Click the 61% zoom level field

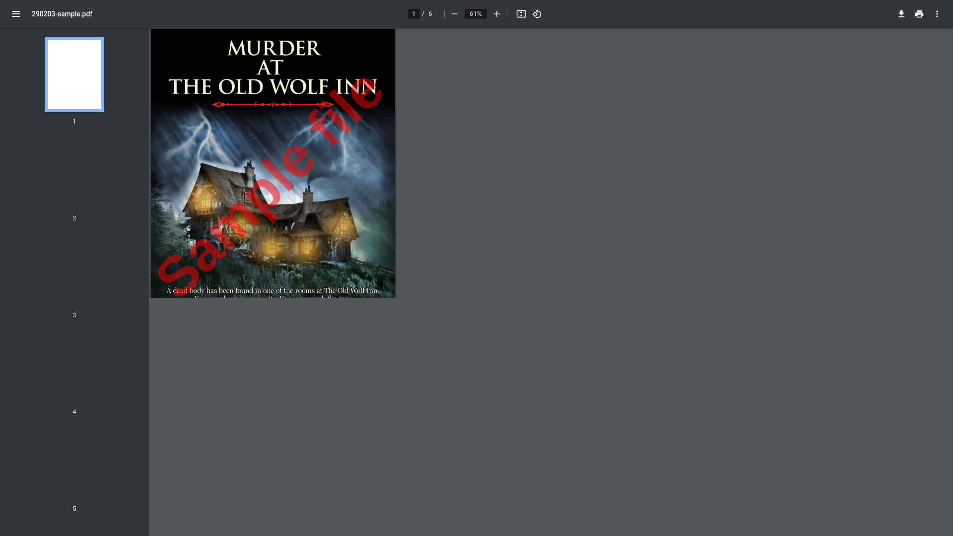pyautogui.click(x=475, y=14)
